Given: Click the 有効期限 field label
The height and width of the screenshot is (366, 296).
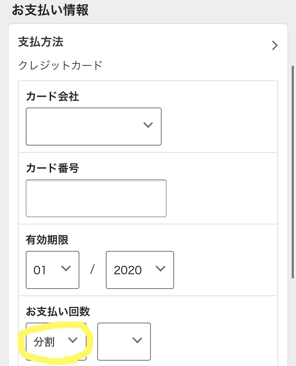Looking at the screenshot, I should [47, 240].
